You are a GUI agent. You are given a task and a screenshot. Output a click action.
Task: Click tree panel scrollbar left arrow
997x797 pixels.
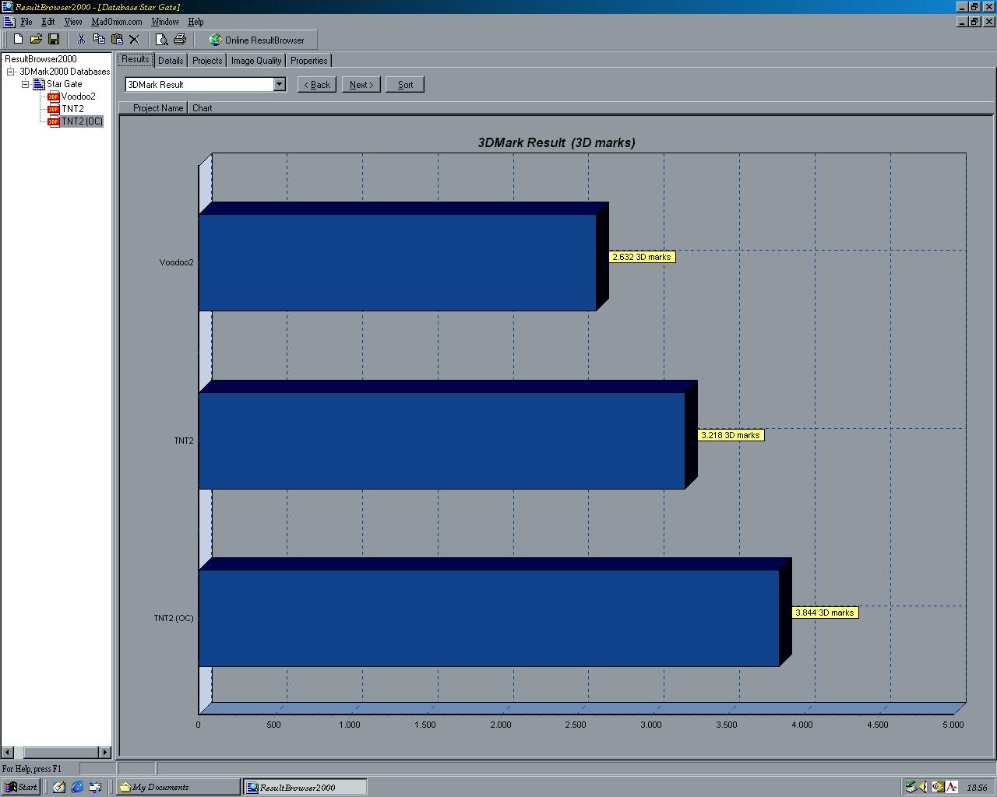pyautogui.click(x=8, y=752)
